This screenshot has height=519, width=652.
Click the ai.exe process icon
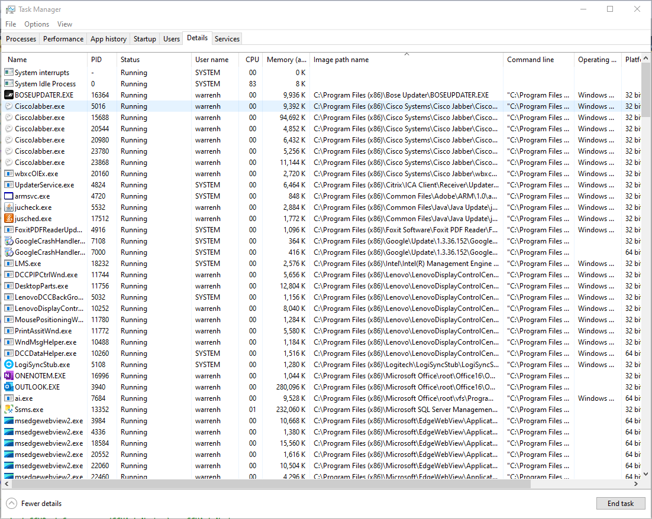coord(9,398)
